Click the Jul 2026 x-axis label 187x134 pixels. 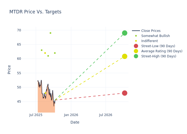click(x=106, y=115)
